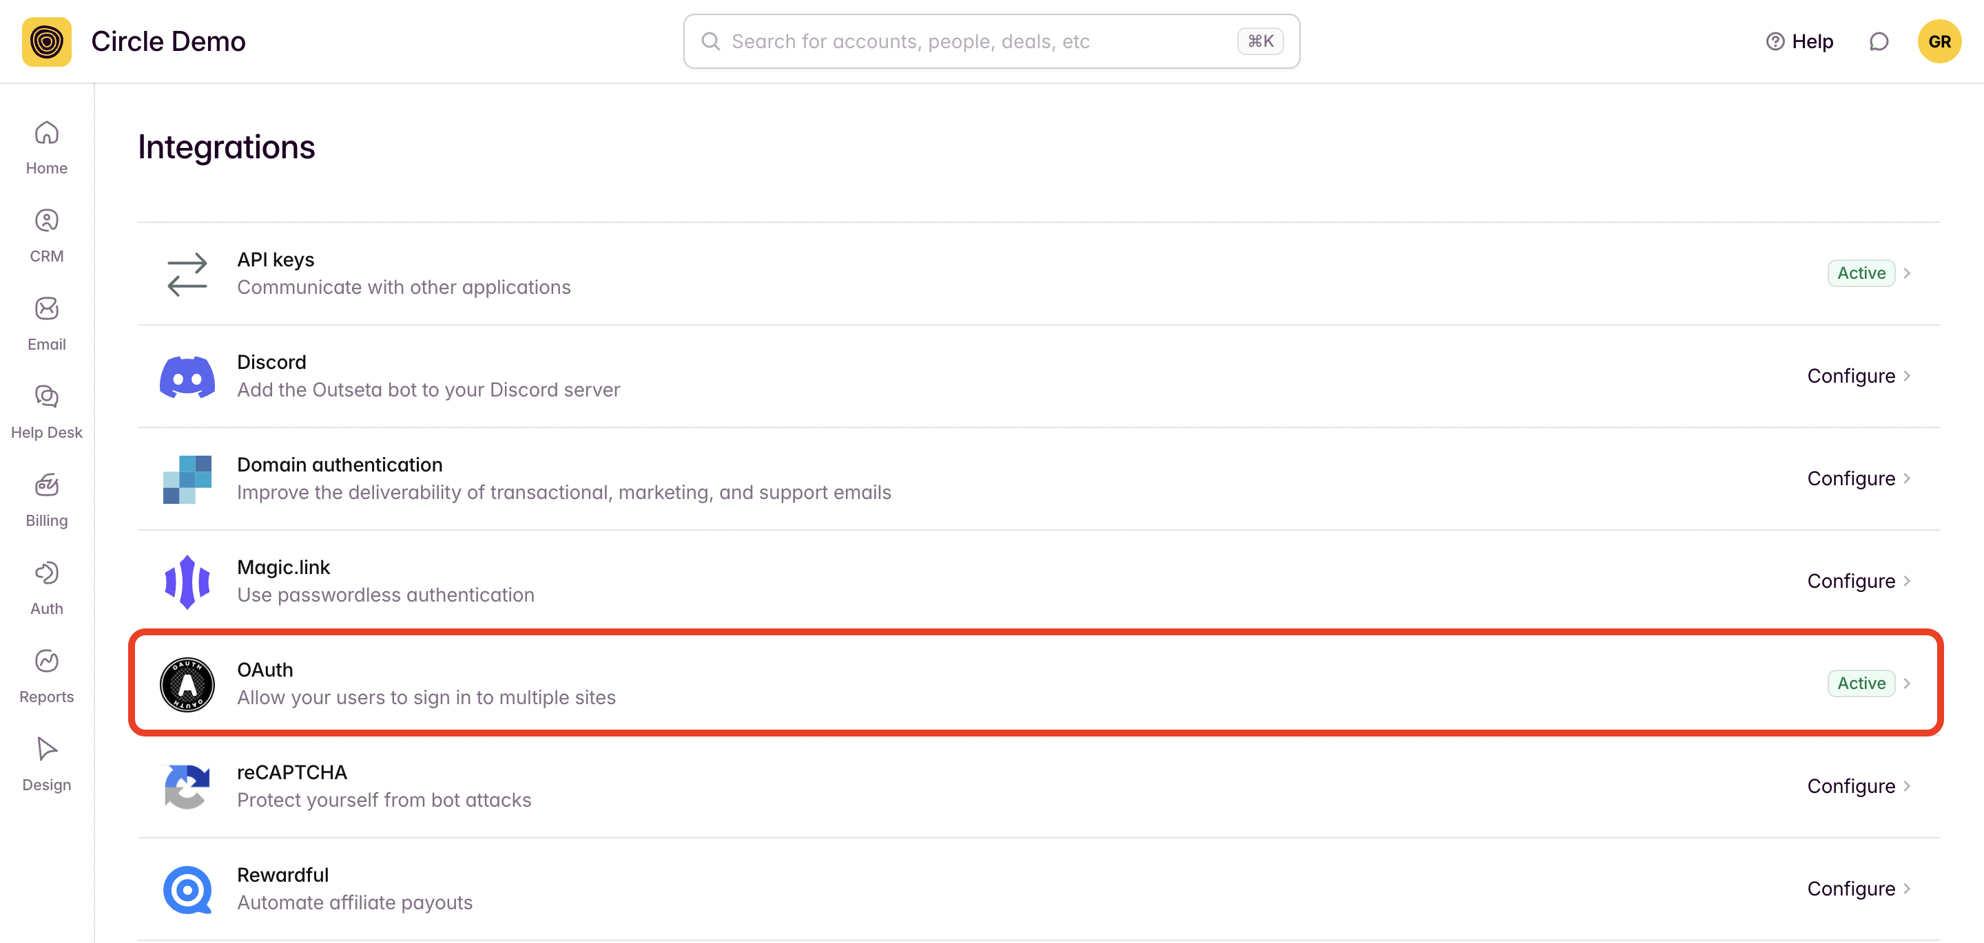This screenshot has width=1984, height=943.
Task: Open the Auth sidebar section
Action: point(46,587)
